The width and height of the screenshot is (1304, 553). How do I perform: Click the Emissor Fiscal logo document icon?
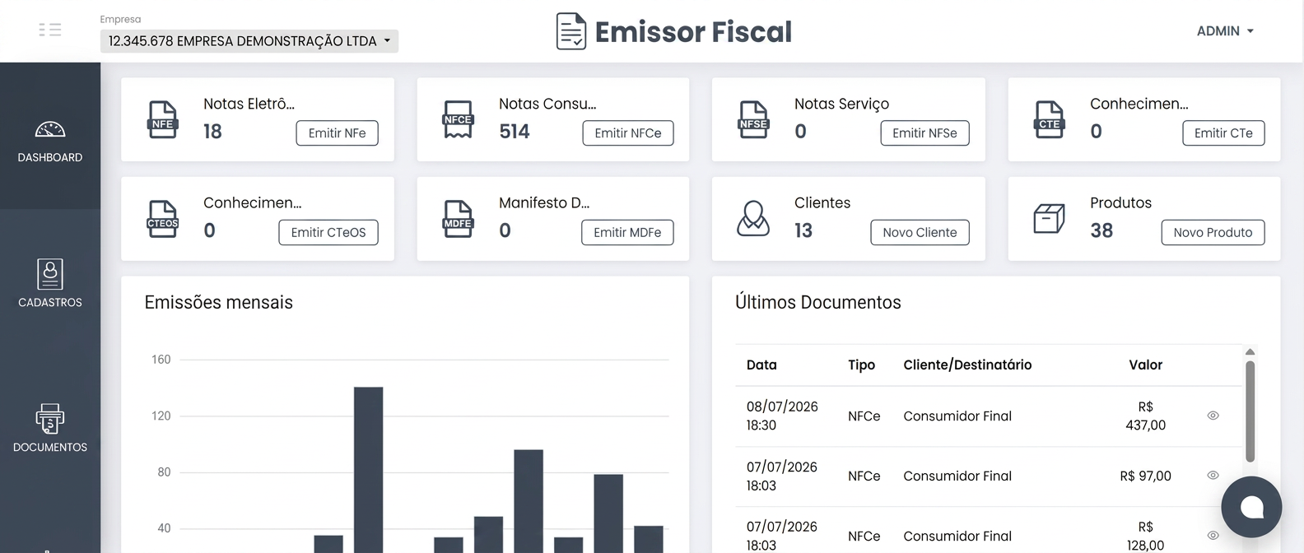tap(571, 31)
